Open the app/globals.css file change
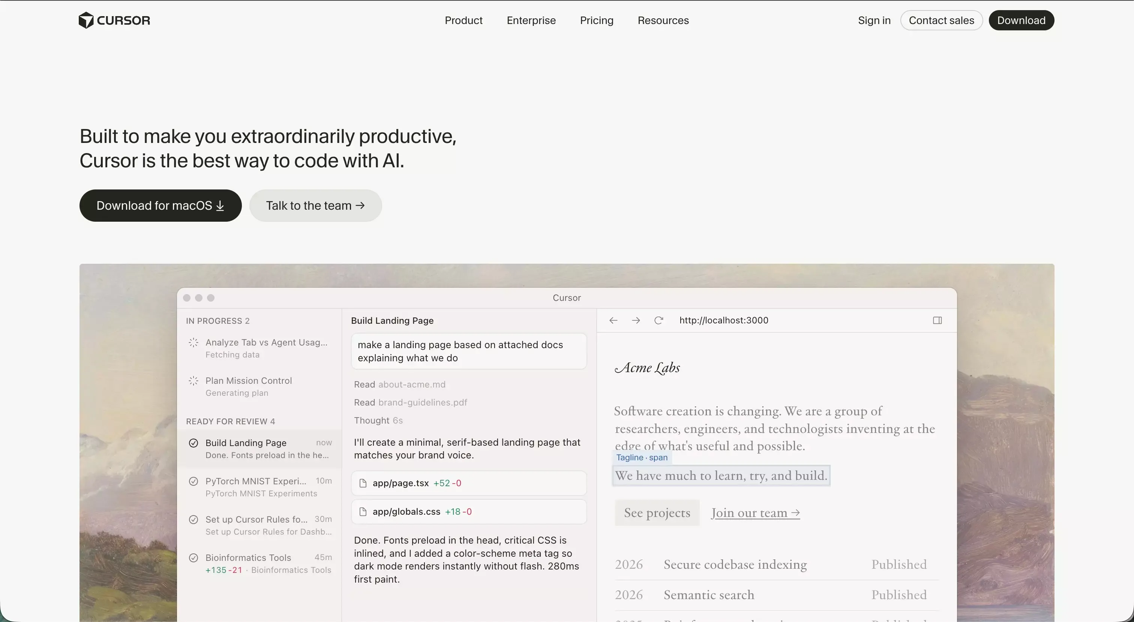The image size is (1134, 622). pos(468,512)
